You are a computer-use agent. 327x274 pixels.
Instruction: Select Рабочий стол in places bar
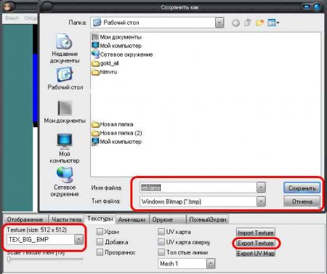pyautogui.click(x=65, y=78)
